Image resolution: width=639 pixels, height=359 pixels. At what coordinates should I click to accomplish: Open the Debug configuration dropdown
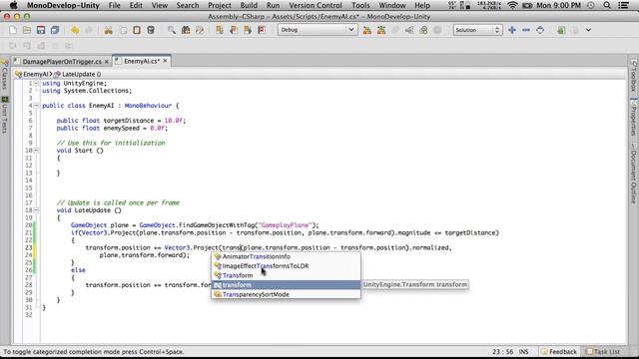[x=318, y=30]
